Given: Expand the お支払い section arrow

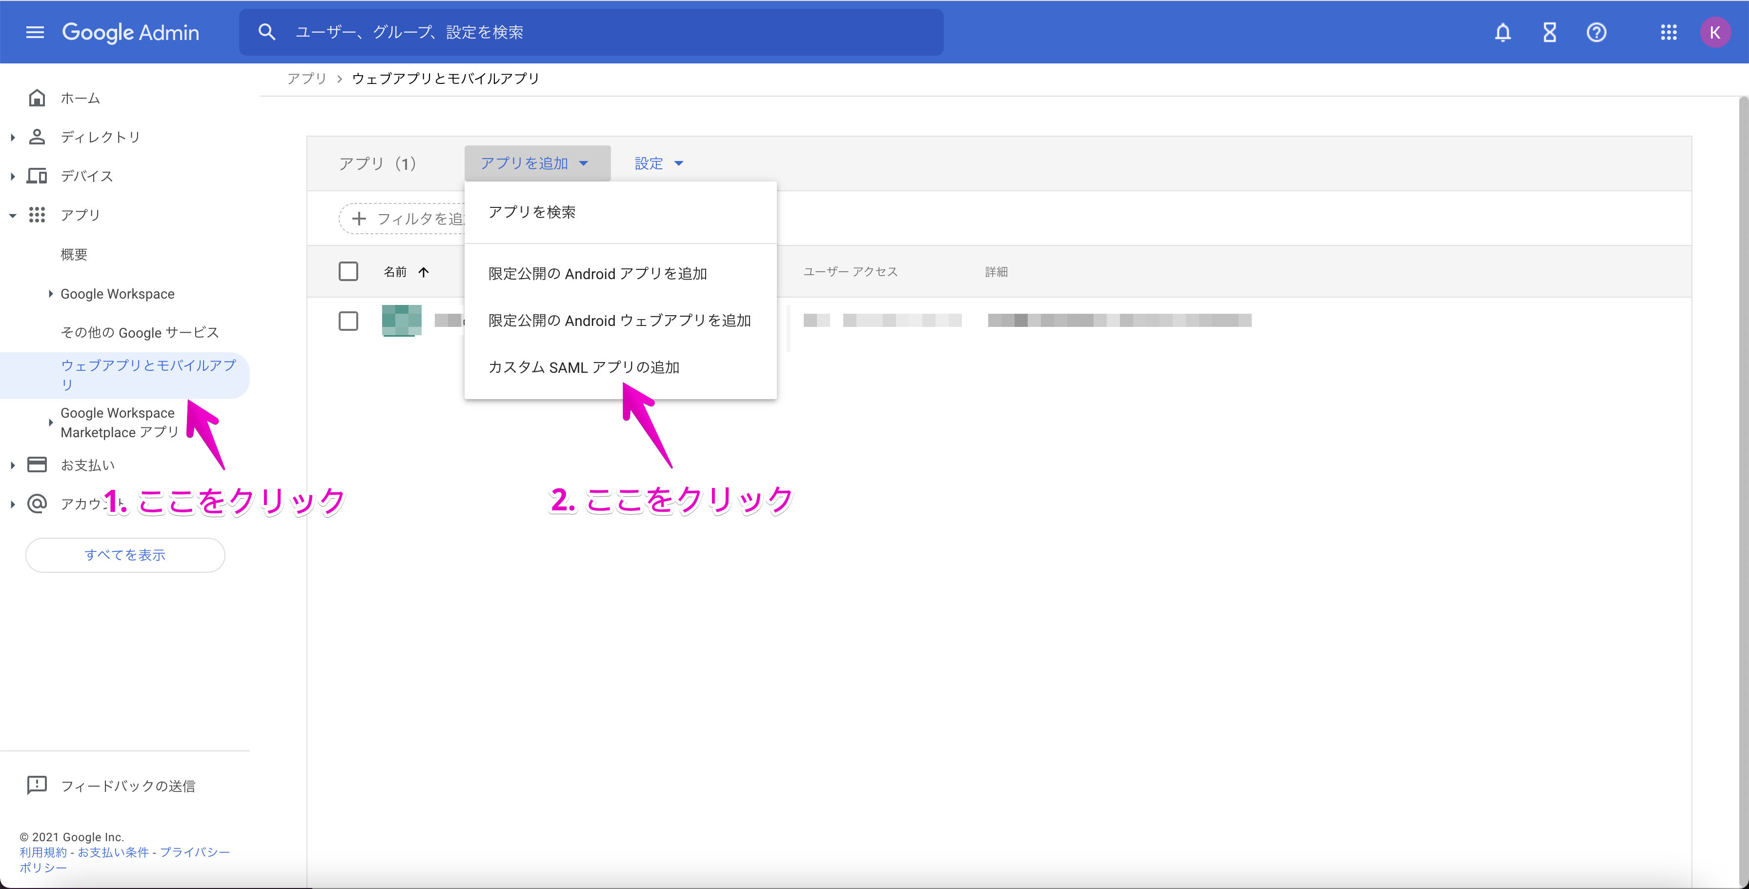Looking at the screenshot, I should 12,465.
